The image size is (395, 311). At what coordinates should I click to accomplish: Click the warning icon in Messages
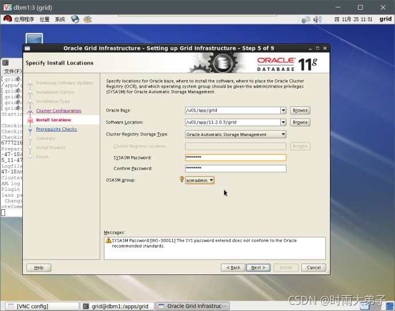[108, 240]
